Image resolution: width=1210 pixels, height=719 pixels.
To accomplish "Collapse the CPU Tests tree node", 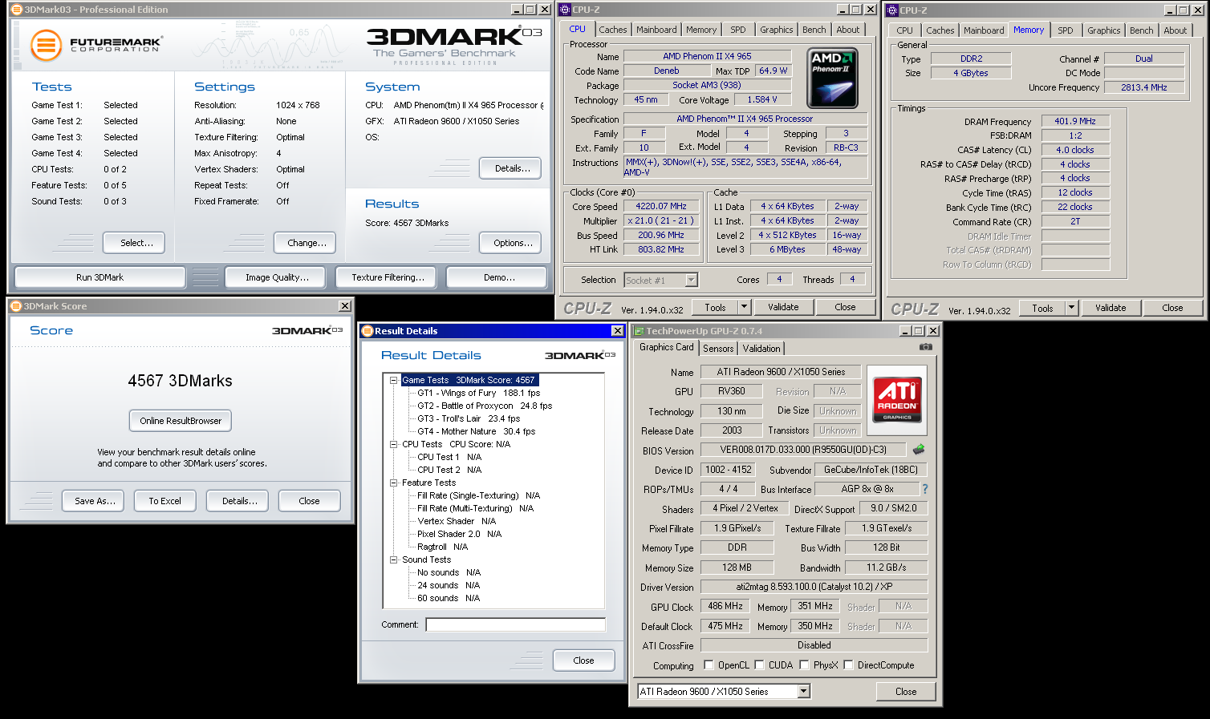I will pyautogui.click(x=394, y=444).
